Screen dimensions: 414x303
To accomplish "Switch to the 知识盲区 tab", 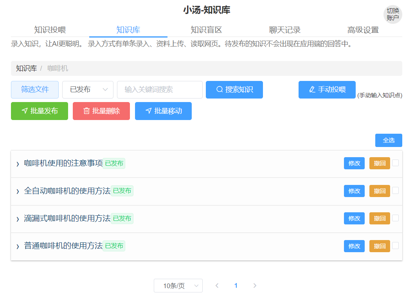I will pos(206,29).
